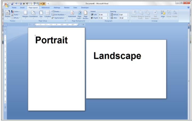Toggle the View Ruler button above scrollbar
The height and width of the screenshot is (121, 192).
pos(189,25)
